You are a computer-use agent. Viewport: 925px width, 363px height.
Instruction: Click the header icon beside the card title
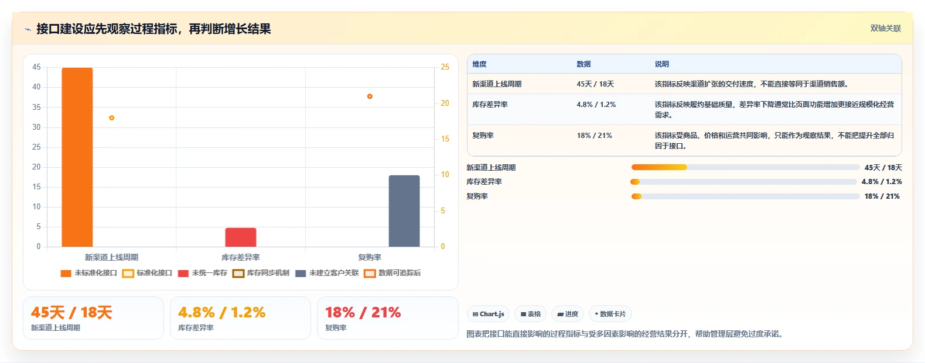coord(28,29)
